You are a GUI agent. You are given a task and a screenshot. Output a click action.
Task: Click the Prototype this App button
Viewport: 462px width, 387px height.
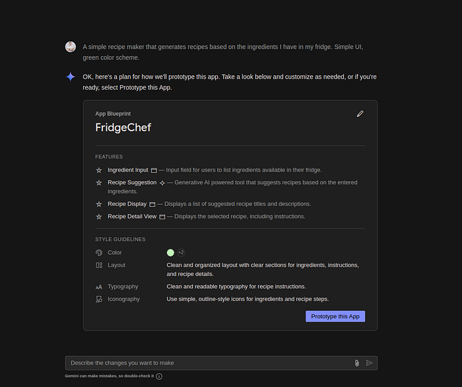(335, 316)
